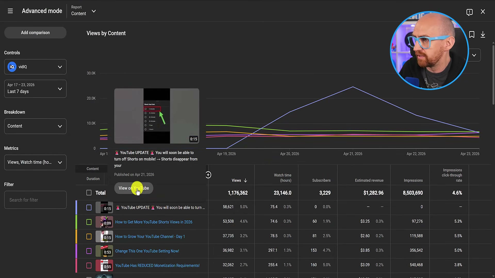495x278 pixels.
Task: Expand the Breakdown Content dropdown
Action: coord(35,126)
